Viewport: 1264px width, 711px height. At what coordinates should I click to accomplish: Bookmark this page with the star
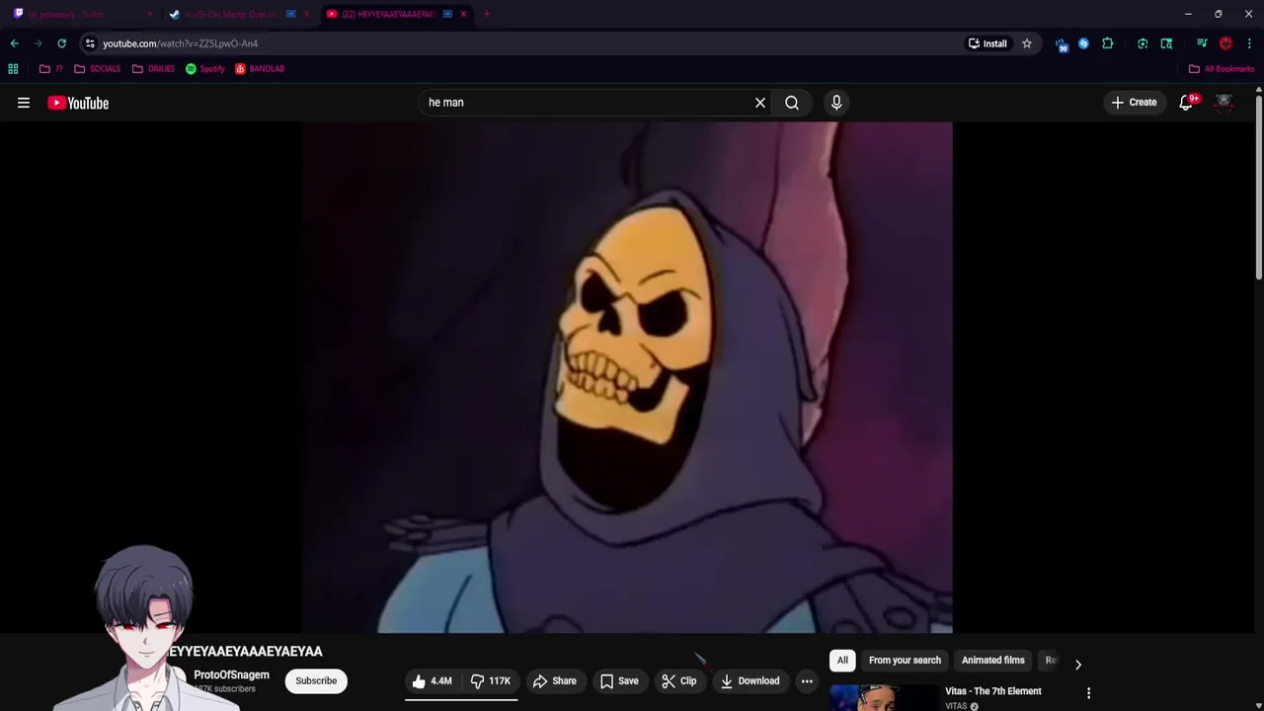pyautogui.click(x=1027, y=43)
